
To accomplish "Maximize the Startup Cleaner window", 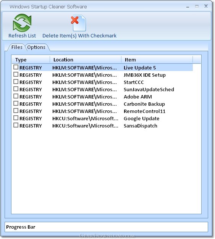I will (x=197, y=6).
